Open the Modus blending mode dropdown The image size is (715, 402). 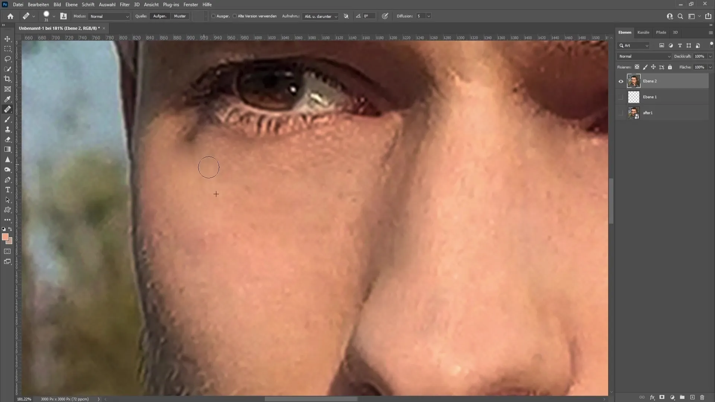[x=108, y=16]
